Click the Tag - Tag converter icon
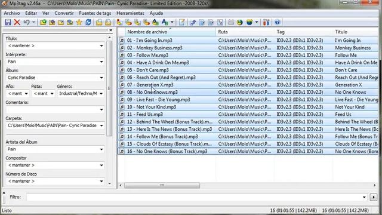 coord(155,23)
